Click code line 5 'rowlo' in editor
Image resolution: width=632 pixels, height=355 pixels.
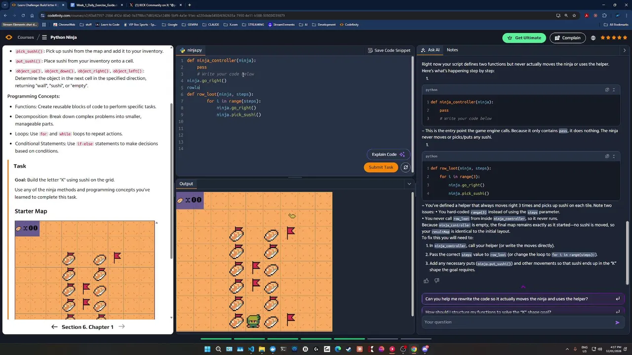click(193, 87)
